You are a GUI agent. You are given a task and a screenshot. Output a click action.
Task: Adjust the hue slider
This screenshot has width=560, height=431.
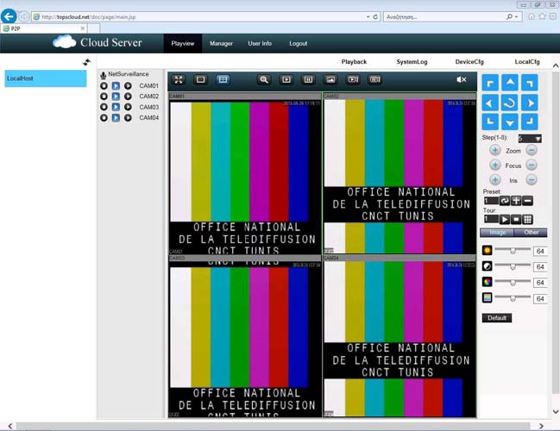pos(513,297)
